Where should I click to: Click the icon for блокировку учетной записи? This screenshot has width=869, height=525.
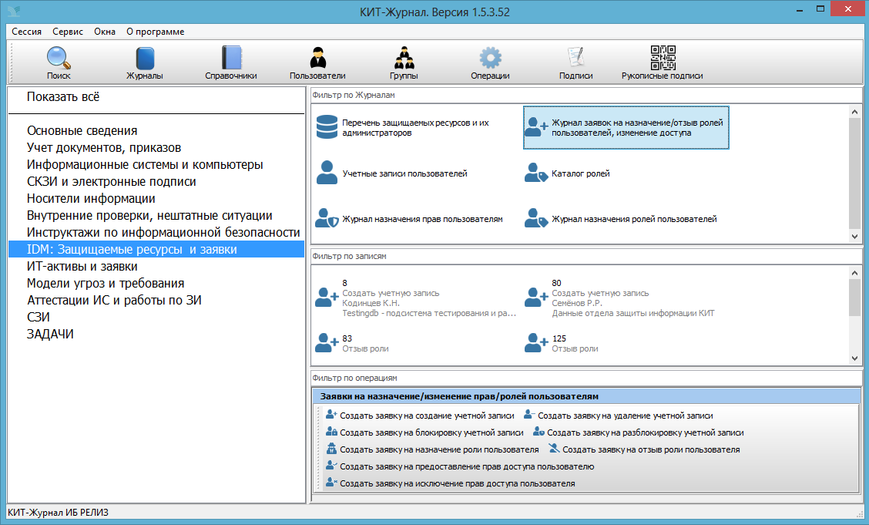pyautogui.click(x=331, y=432)
